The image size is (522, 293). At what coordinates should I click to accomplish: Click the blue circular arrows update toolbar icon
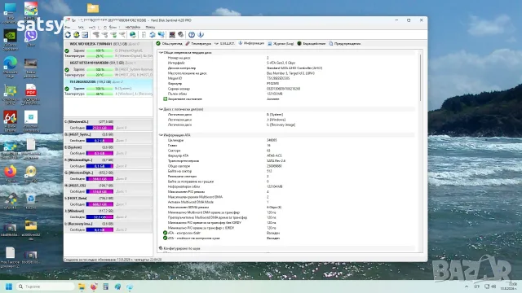coord(153,34)
